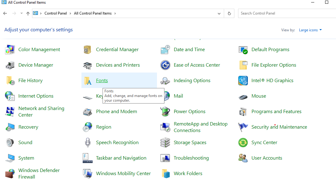Image resolution: width=336 pixels, height=181 pixels.
Task: Open the Sound settings icon
Action: (x=25, y=142)
